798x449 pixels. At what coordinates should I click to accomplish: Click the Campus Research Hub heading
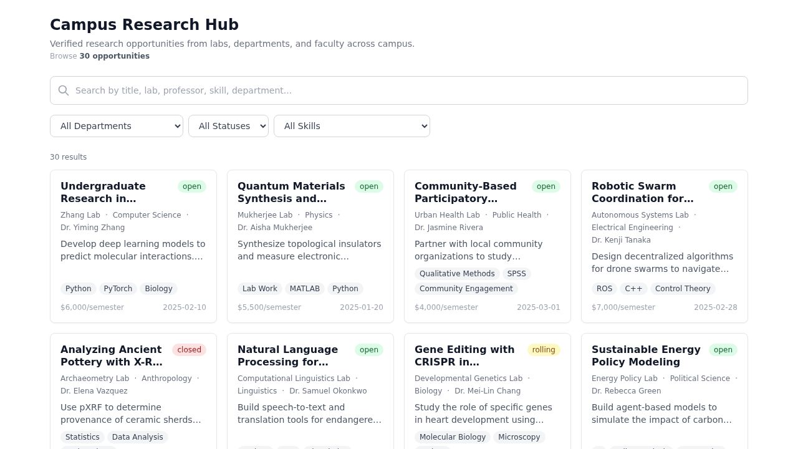[144, 25]
